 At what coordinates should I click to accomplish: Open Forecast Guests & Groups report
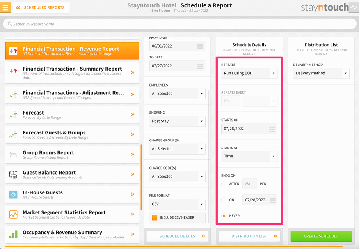[72, 134]
